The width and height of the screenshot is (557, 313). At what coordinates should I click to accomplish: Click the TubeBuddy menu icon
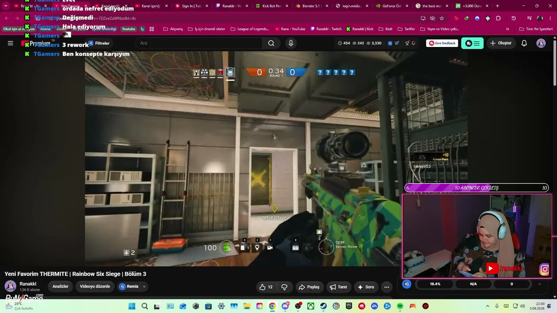coord(472,43)
